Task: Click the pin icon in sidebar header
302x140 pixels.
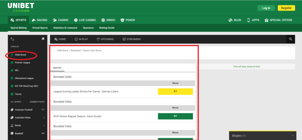Action: click(43, 39)
